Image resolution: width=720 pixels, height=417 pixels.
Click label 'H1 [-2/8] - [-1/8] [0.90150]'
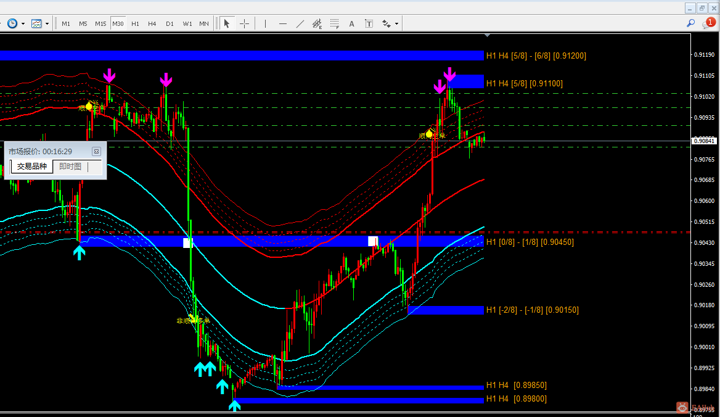[x=532, y=310]
